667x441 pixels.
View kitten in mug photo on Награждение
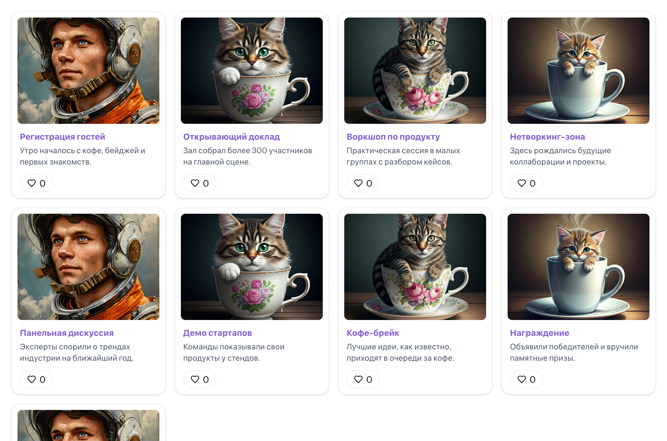click(579, 267)
